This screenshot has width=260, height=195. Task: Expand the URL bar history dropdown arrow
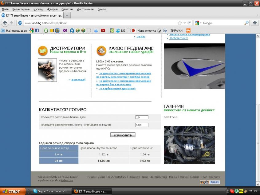185,23
